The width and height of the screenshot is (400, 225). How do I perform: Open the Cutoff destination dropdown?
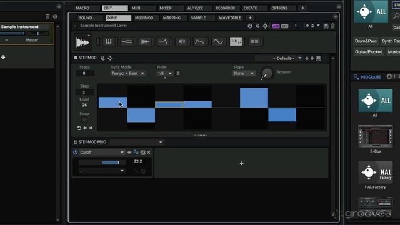pos(101,152)
